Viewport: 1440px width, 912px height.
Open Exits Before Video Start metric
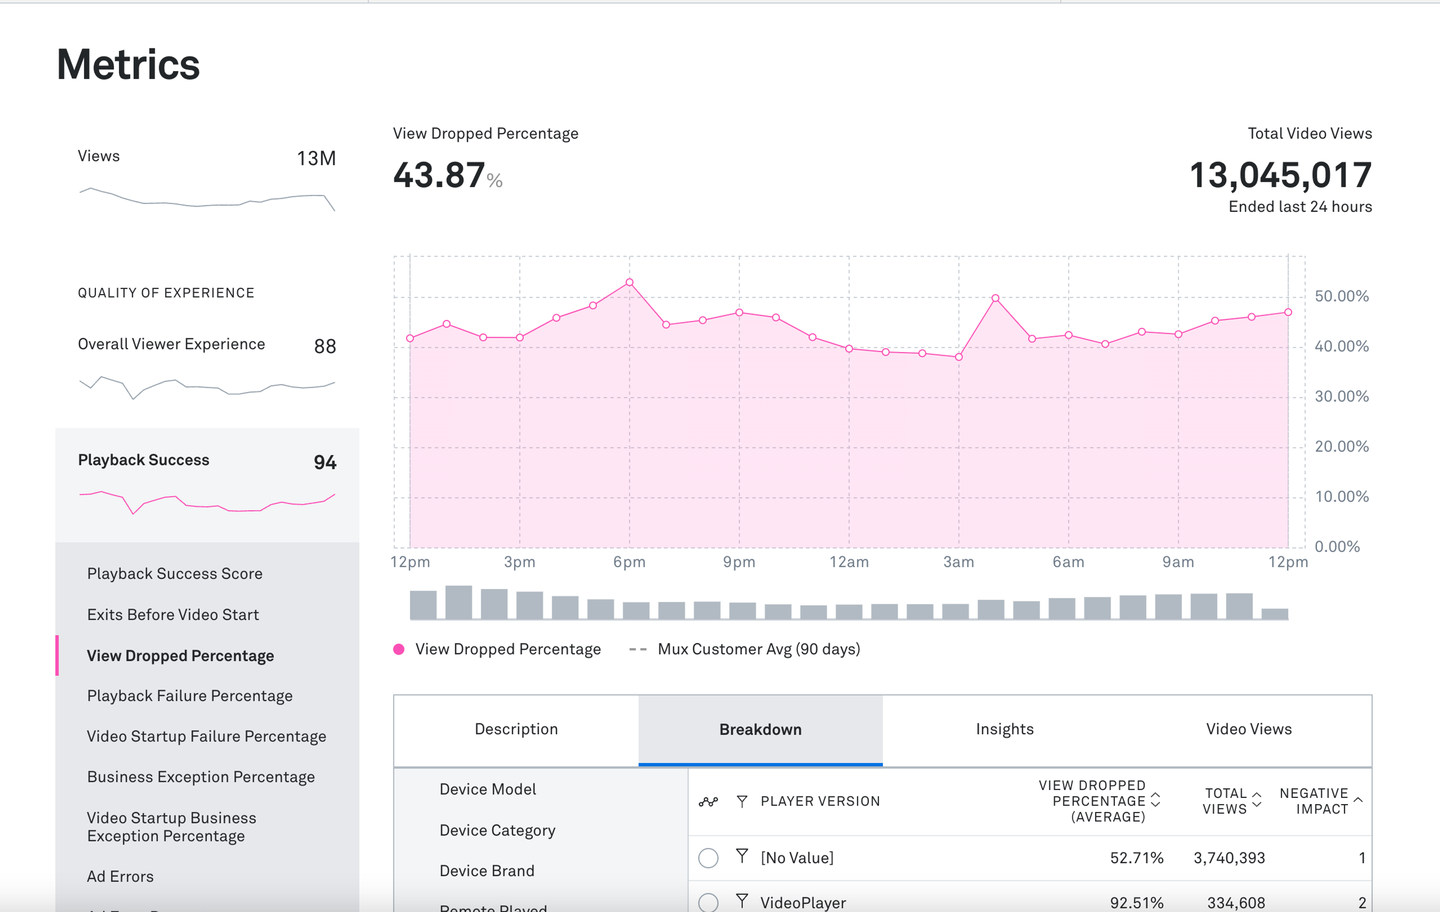pyautogui.click(x=173, y=614)
